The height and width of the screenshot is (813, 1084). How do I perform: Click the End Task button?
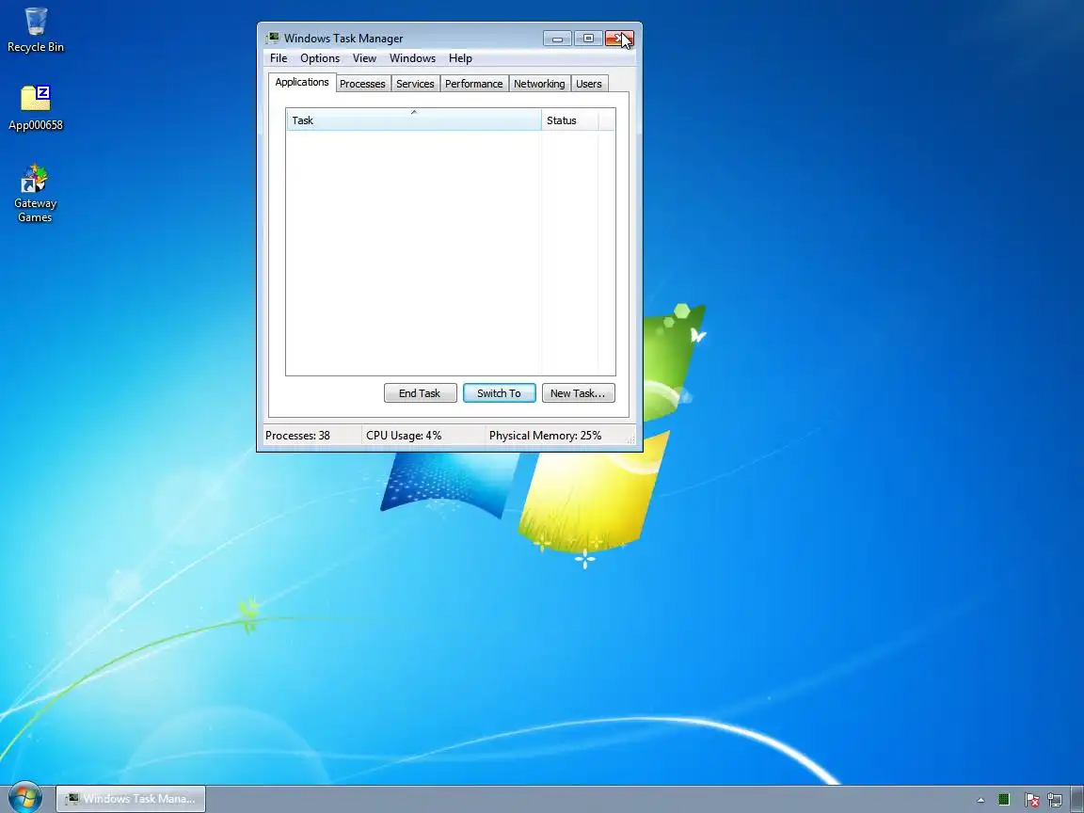click(x=420, y=393)
